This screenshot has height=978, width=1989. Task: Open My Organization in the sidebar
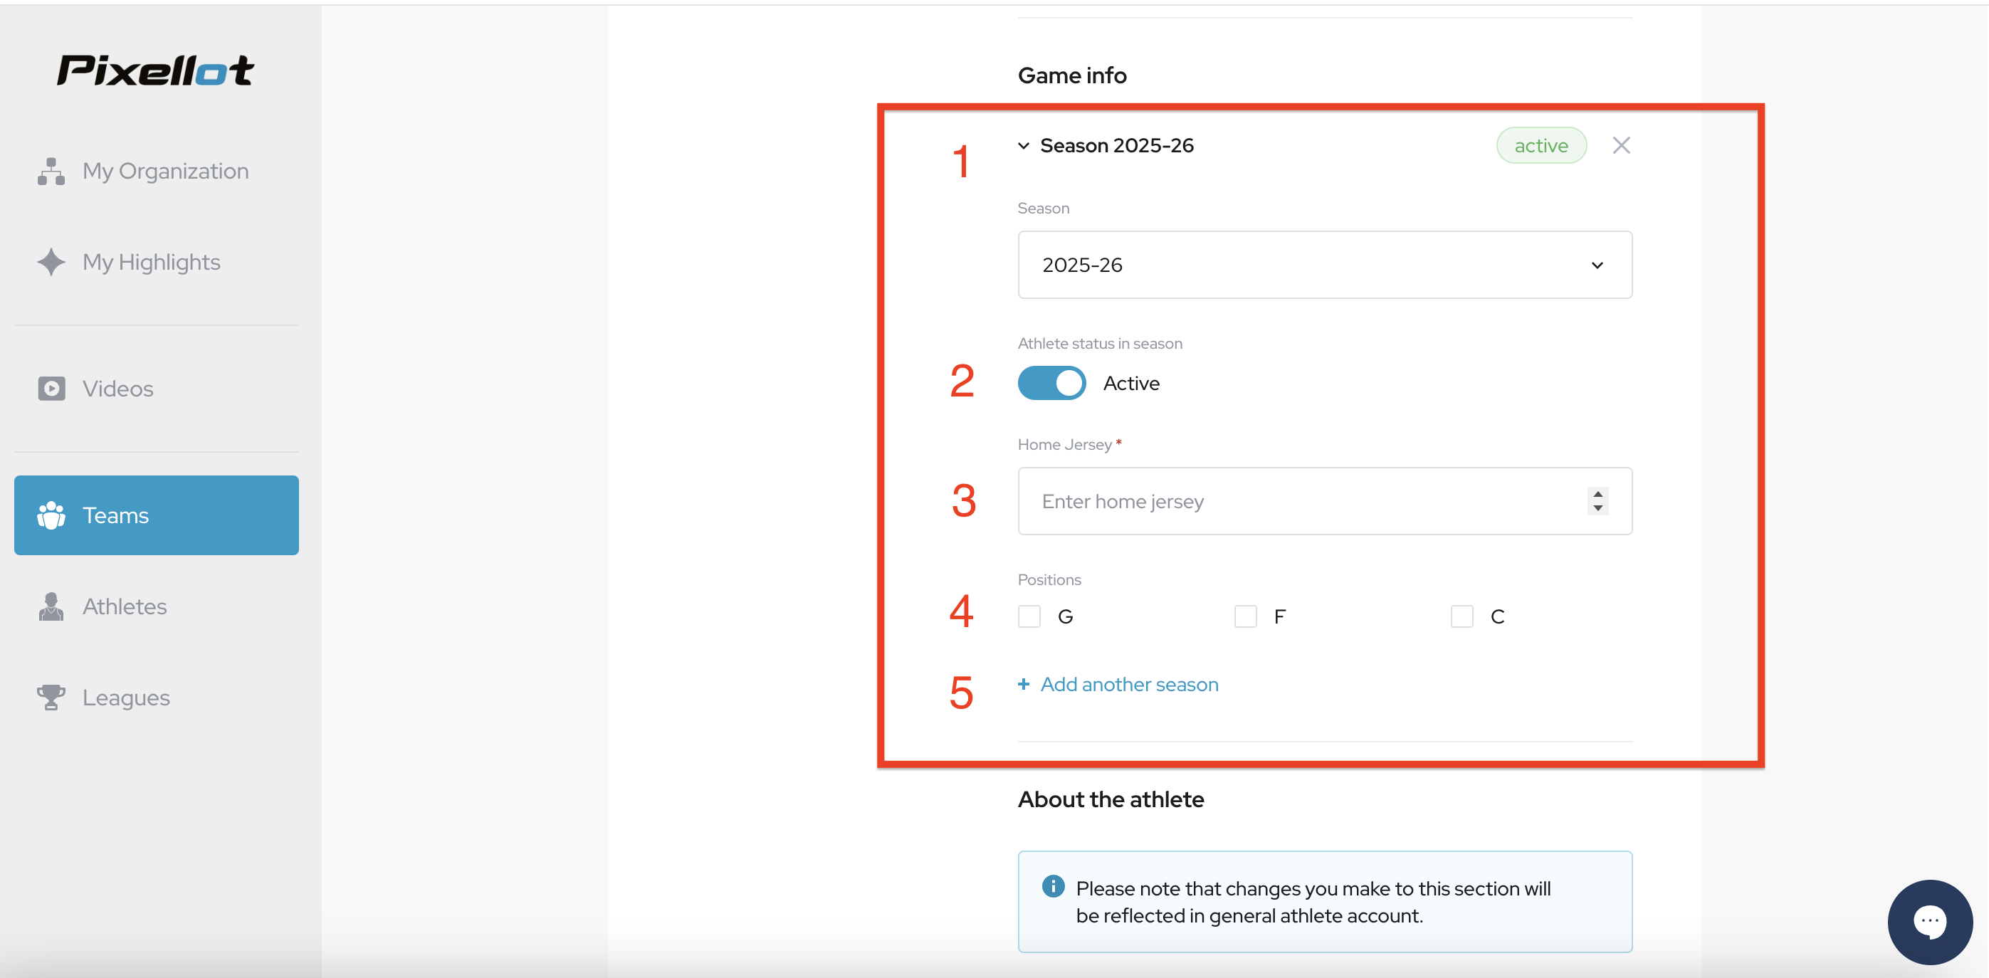click(157, 172)
